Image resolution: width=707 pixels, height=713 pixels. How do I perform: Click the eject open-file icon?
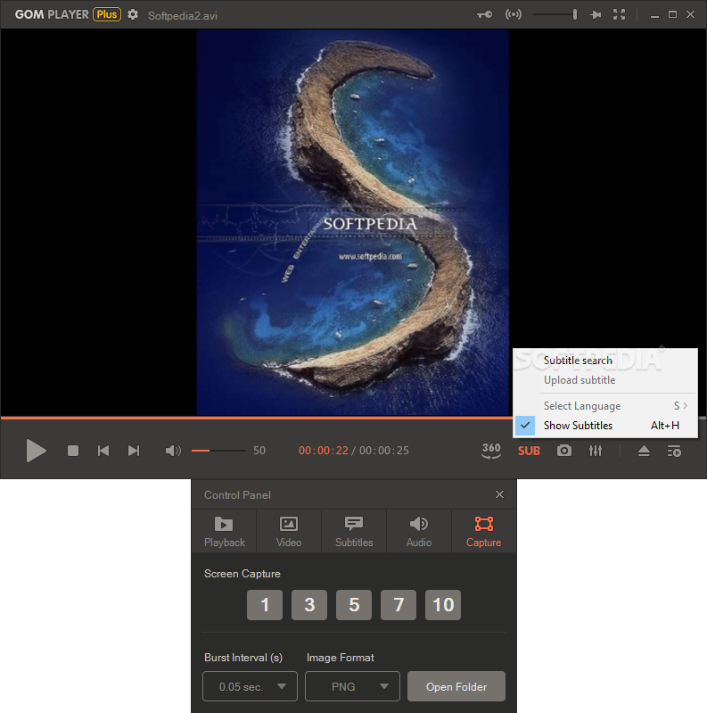click(x=644, y=451)
